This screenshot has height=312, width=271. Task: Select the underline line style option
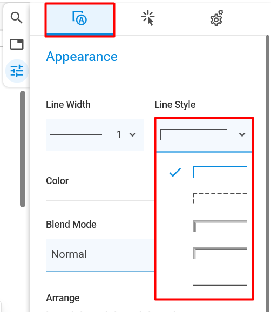click(220, 283)
